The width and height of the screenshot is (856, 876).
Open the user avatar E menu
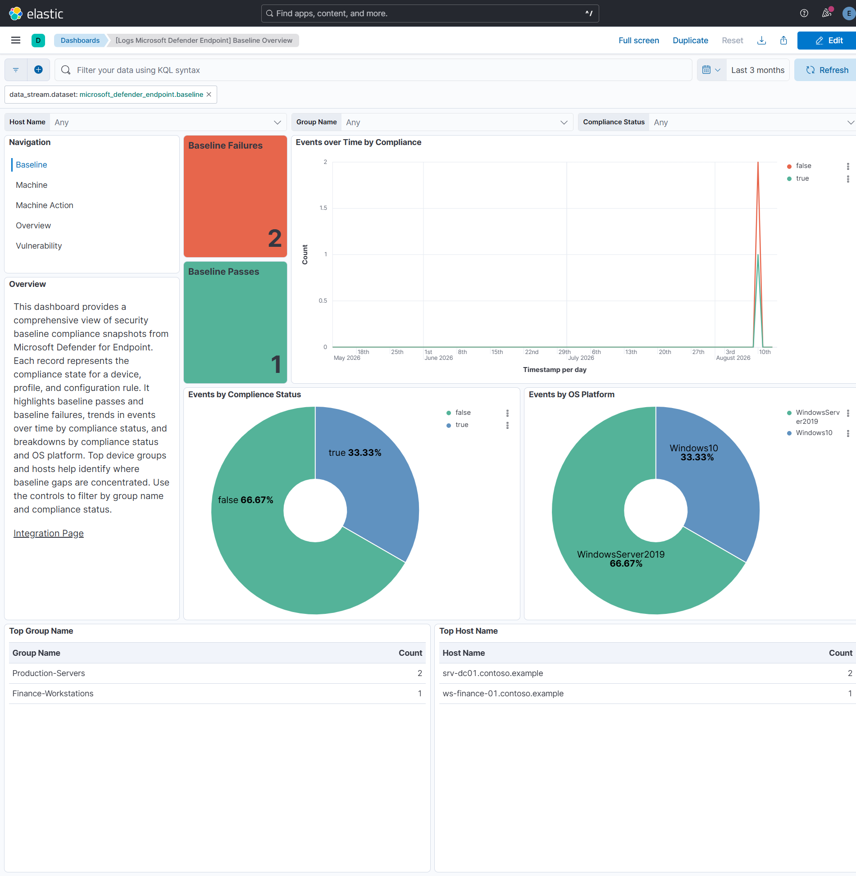coord(849,14)
